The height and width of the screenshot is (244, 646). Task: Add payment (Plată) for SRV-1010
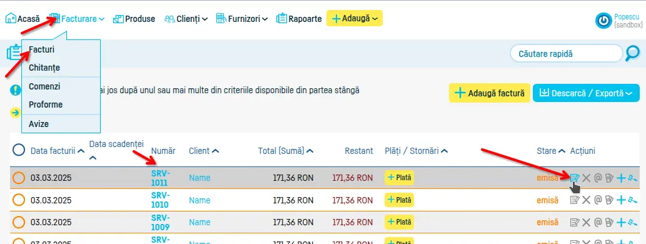399,200
